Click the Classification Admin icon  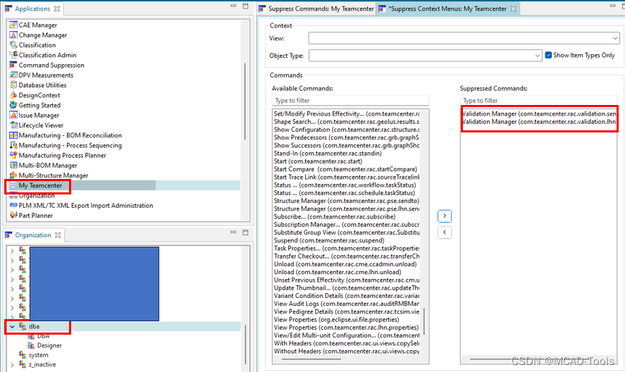[13, 55]
